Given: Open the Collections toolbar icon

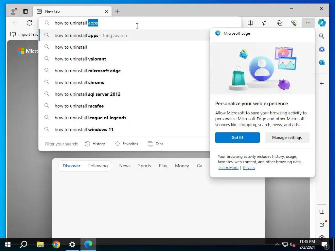Looking at the screenshot, I should click(279, 23).
